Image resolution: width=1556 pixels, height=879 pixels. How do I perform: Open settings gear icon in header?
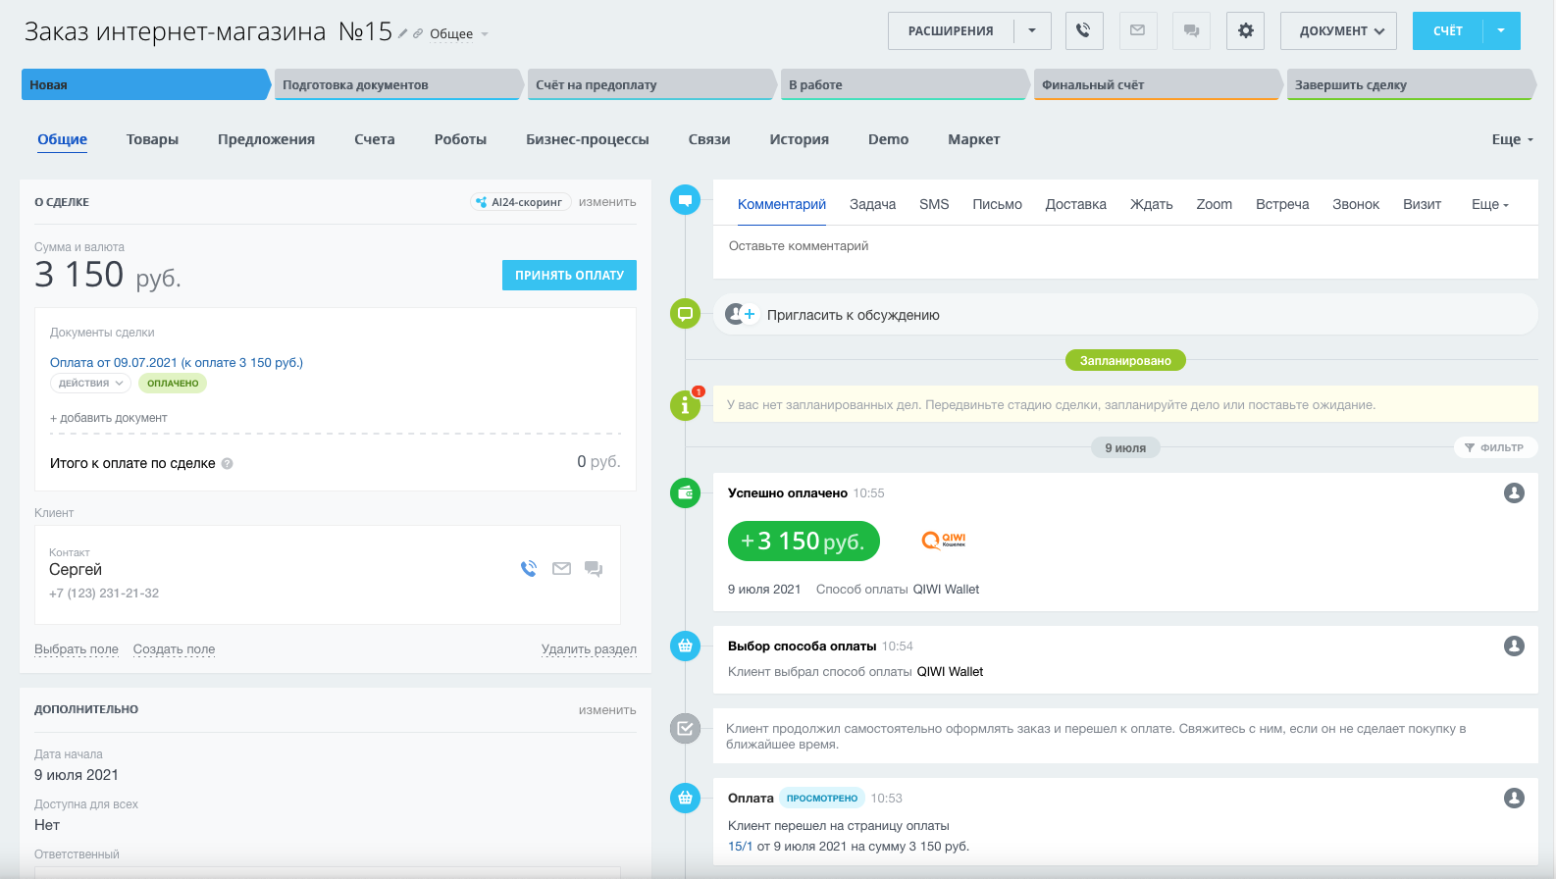pos(1245,30)
